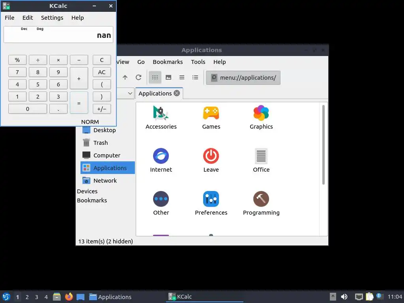Image resolution: width=404 pixels, height=303 pixels.
Task: Expand the Bookmarks sidebar section
Action: 92,200
